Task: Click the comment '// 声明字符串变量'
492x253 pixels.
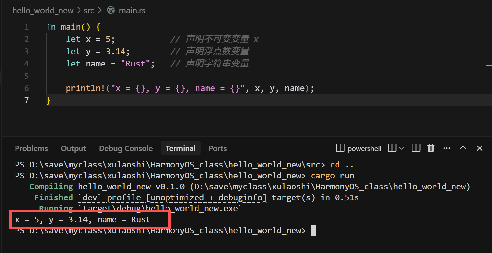Action: [209, 64]
